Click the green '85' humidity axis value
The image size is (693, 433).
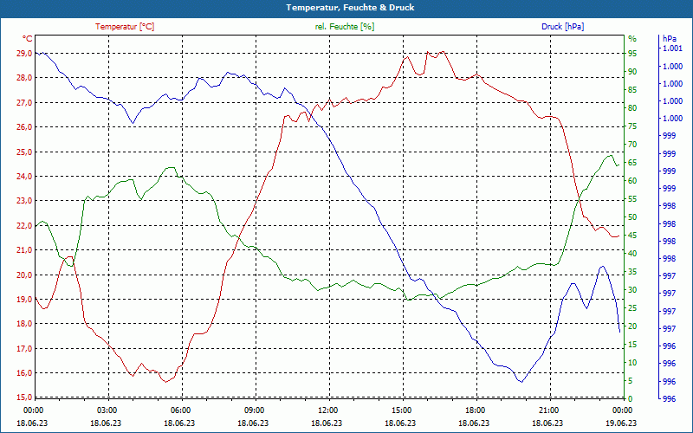tap(632, 90)
